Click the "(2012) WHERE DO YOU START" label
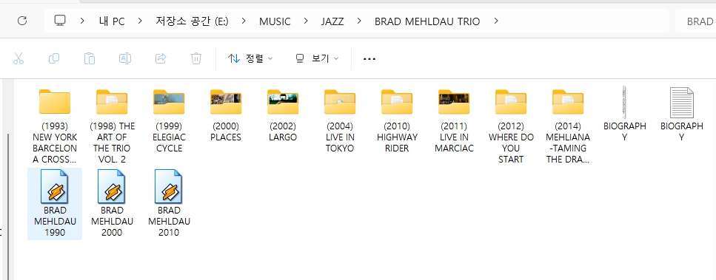The height and width of the screenshot is (280, 716). tap(511, 143)
